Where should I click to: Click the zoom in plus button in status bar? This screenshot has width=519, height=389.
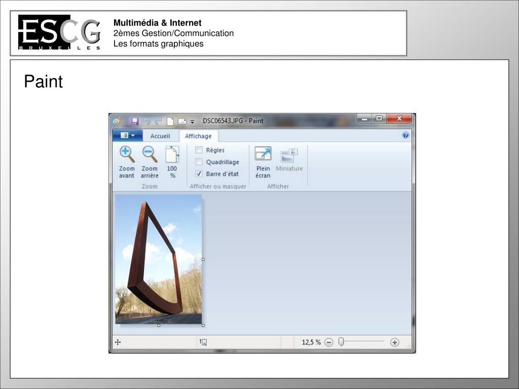(x=394, y=342)
